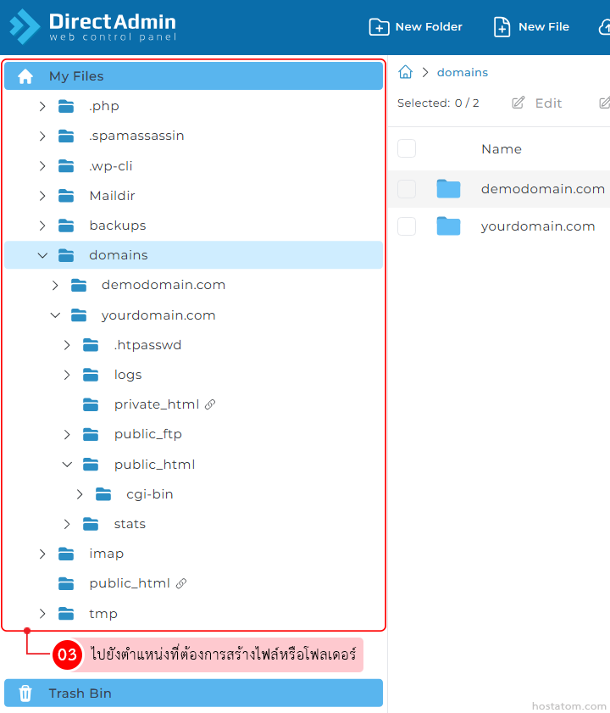The width and height of the screenshot is (610, 713).
Task: Click the New Folder icon
Action: (379, 27)
